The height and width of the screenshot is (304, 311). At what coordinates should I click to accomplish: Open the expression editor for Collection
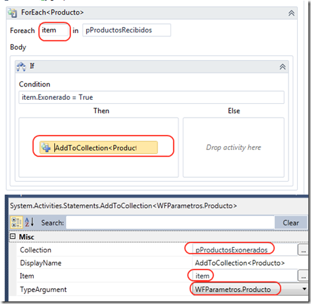[x=303, y=250]
